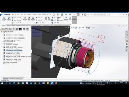Expand the Linear Pattern dropdown arrow
The width and height of the screenshot is (129, 97).
tap(49, 23)
